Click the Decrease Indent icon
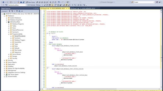The width and height of the screenshot is (163, 91). [78, 5]
